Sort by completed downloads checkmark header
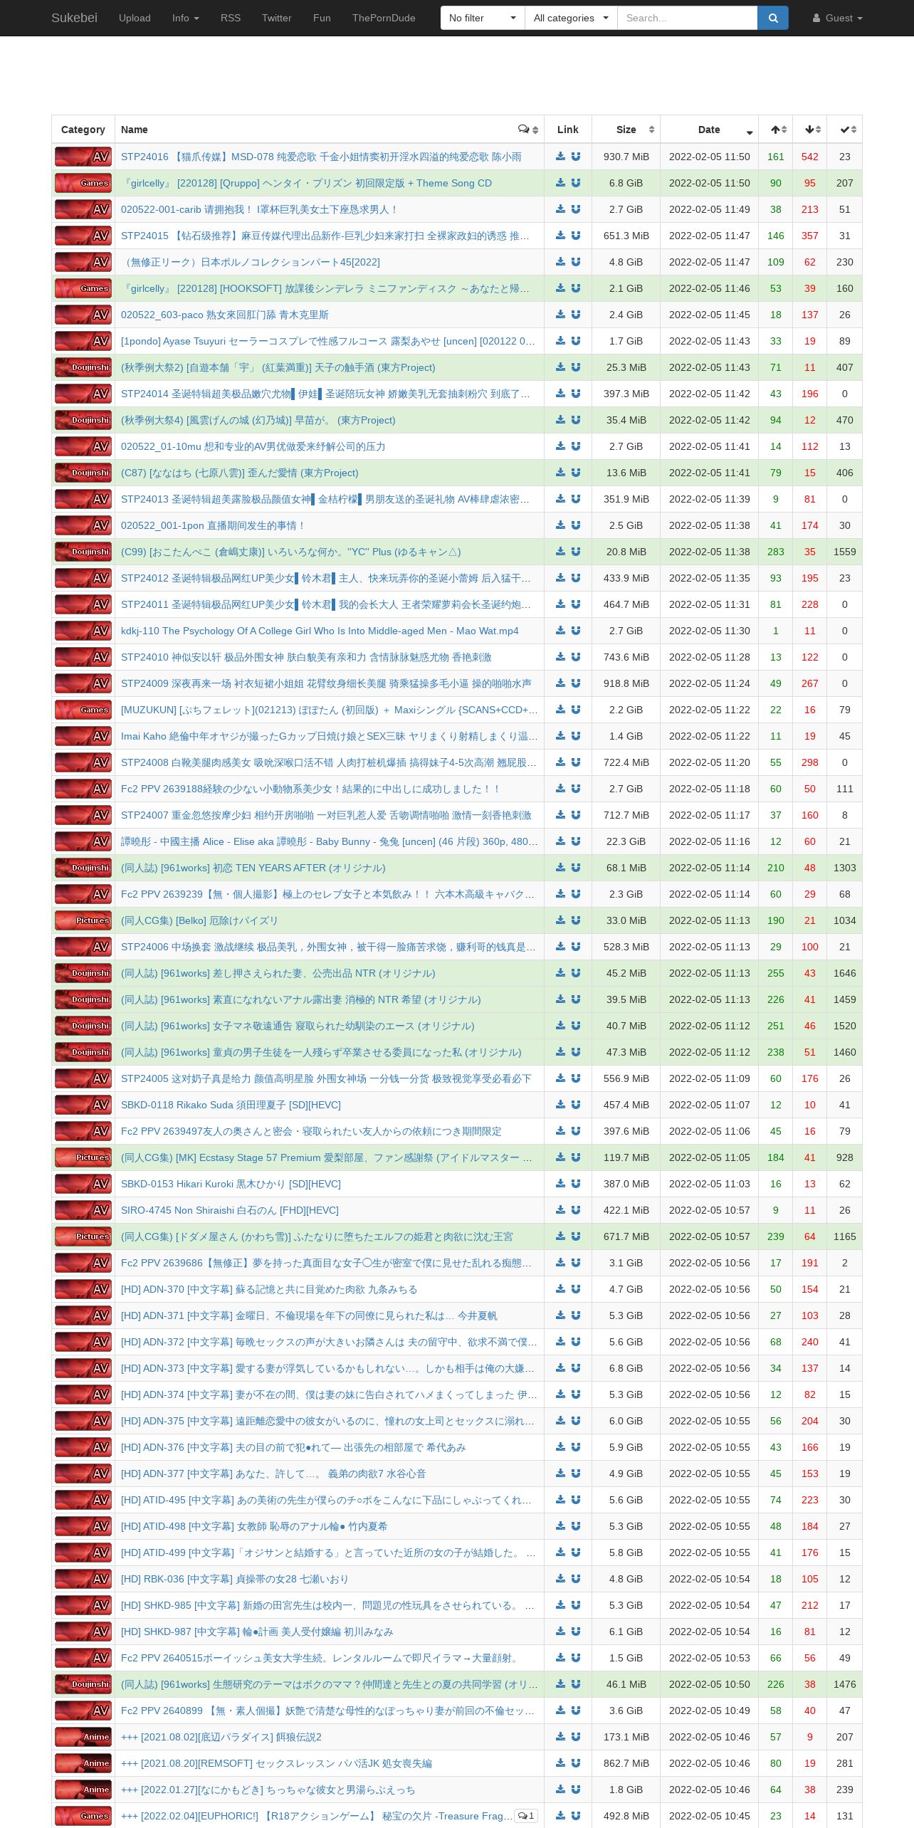914x1828 pixels. pyautogui.click(x=845, y=130)
